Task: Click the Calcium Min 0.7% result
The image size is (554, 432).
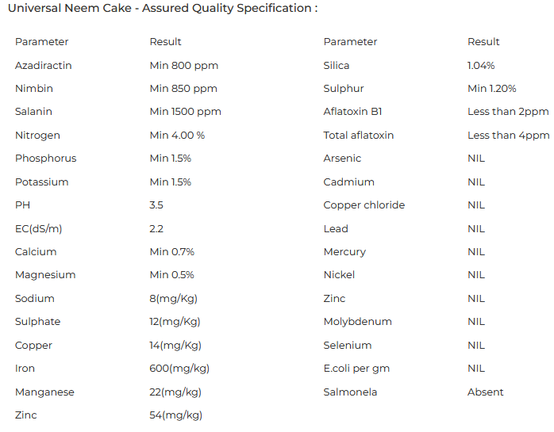Action: coord(171,252)
